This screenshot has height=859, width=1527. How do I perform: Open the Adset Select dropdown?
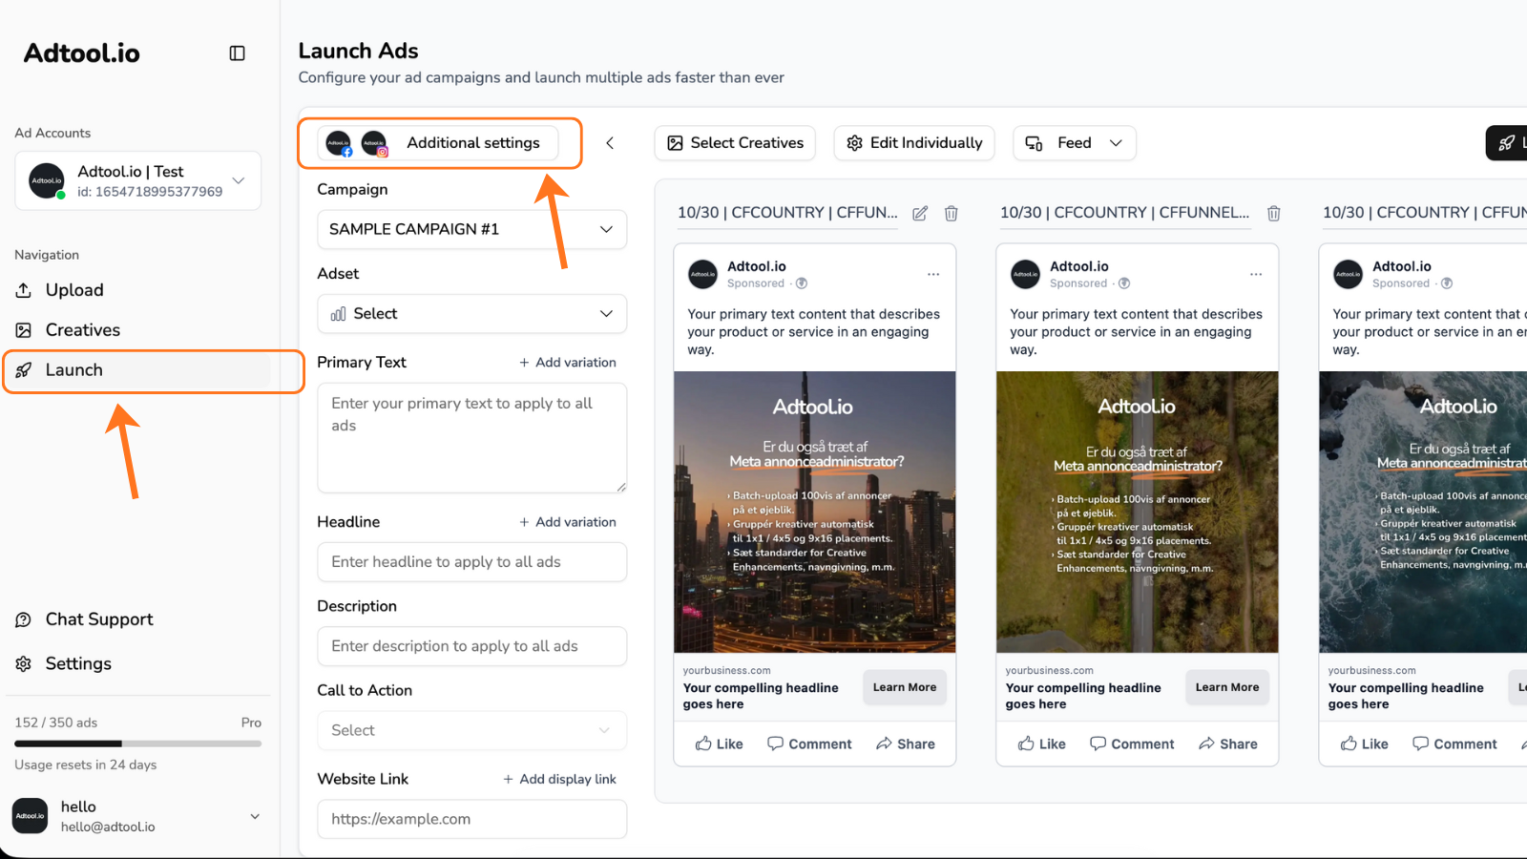(471, 314)
